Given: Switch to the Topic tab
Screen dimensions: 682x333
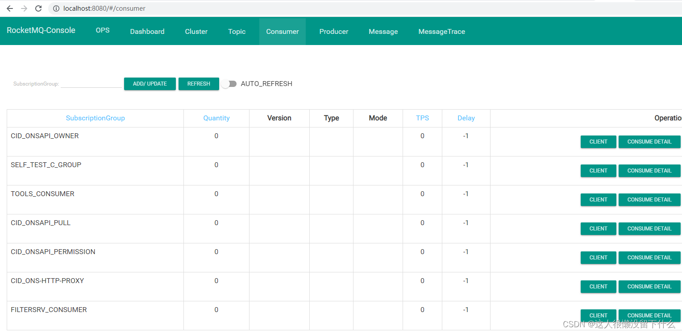Looking at the screenshot, I should point(237,32).
